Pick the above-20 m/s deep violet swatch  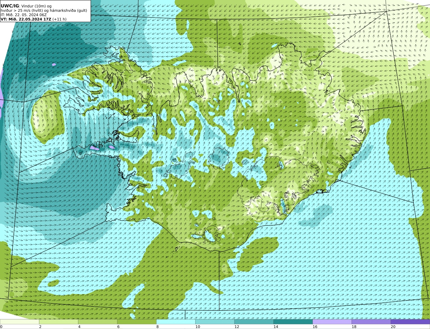[411, 322]
